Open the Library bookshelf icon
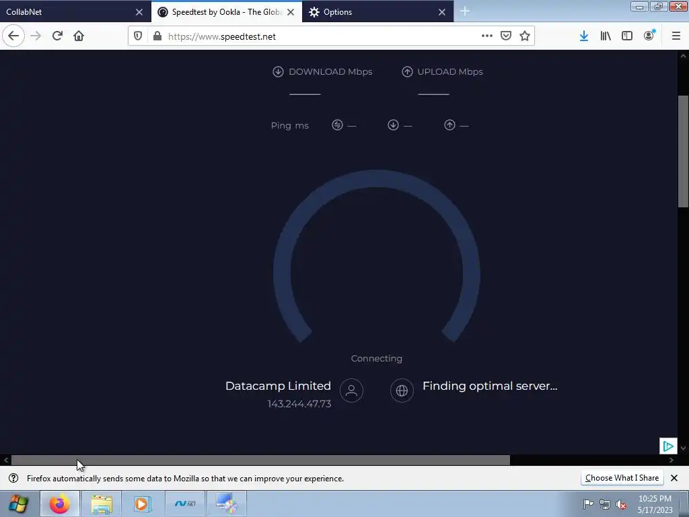Viewport: 689px width, 517px height. [x=606, y=36]
